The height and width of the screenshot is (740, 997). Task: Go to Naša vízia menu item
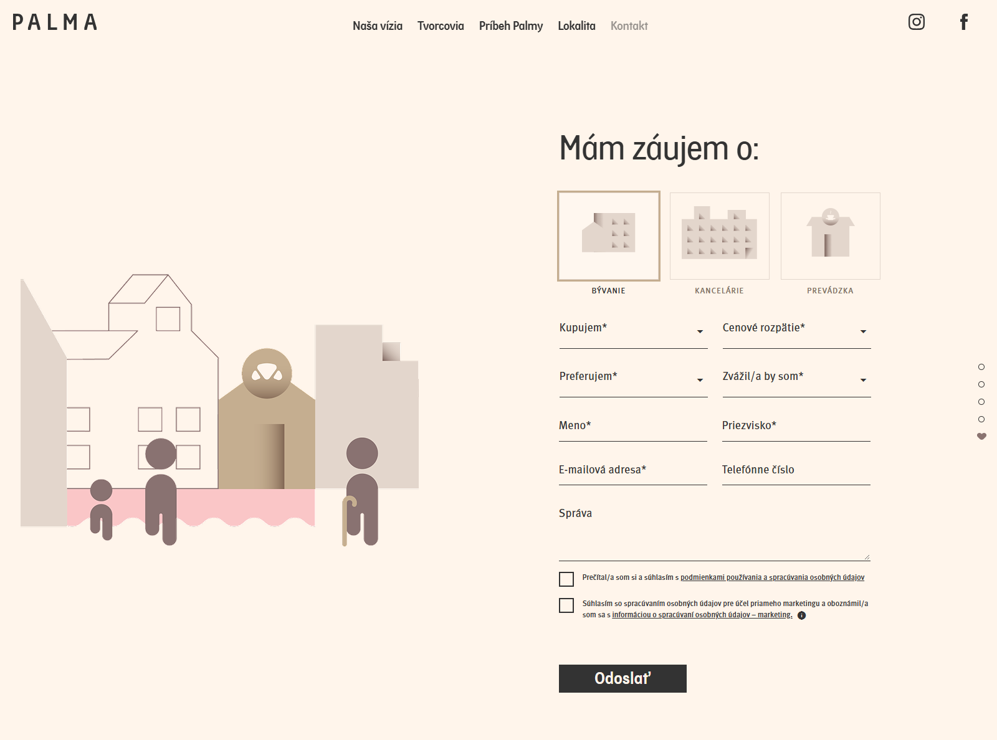(x=378, y=26)
